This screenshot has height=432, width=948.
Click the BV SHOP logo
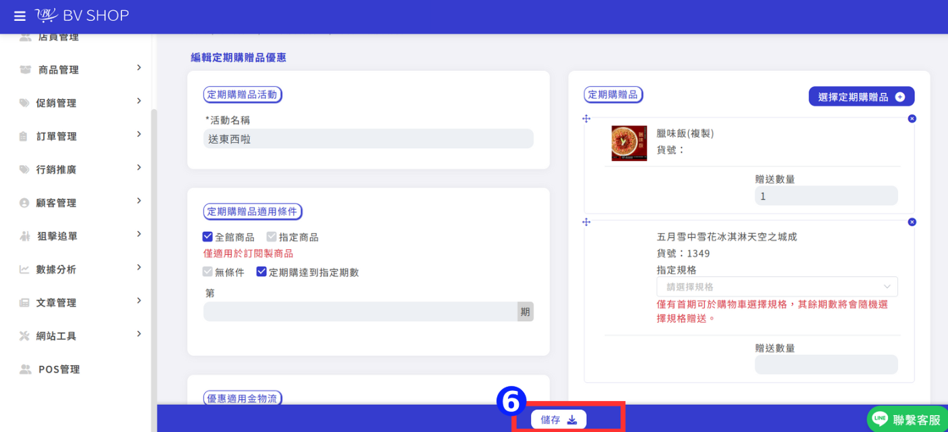[x=82, y=16]
